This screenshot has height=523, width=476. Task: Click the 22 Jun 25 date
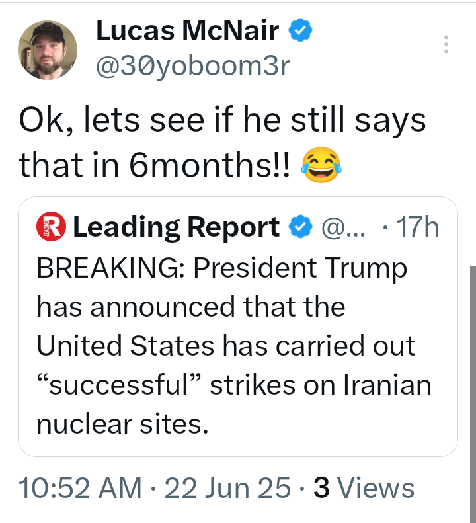pos(227,488)
